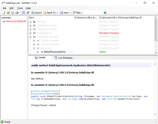This screenshot has width=158, height=124.
Task: Click the Item column header
Action: tap(51, 18)
